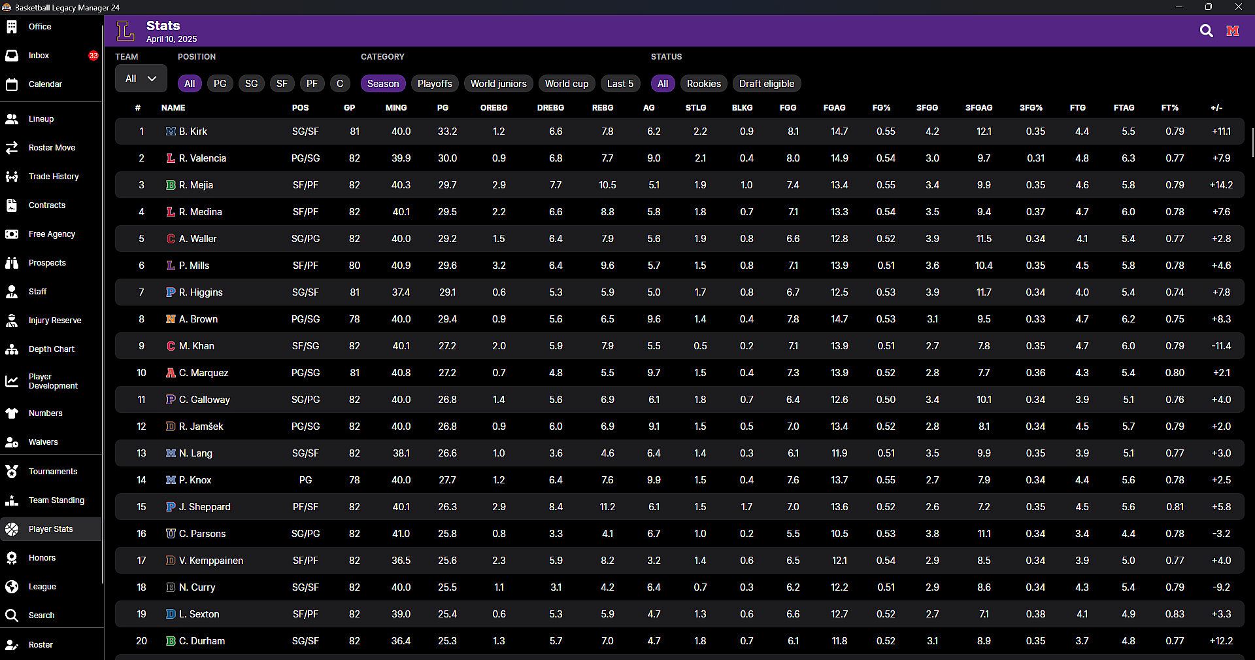Open the Numbers jersey icon
The width and height of the screenshot is (1255, 660).
[x=12, y=413]
